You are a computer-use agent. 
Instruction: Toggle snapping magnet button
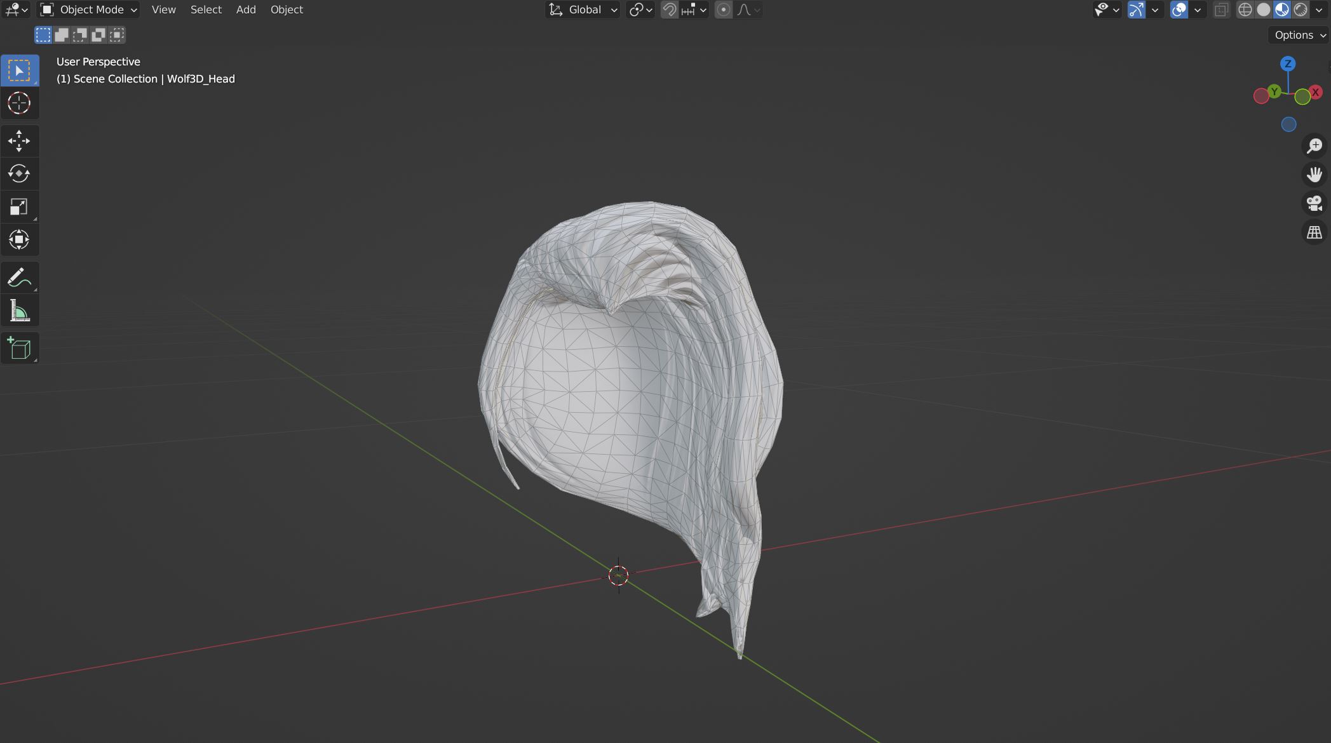click(669, 10)
